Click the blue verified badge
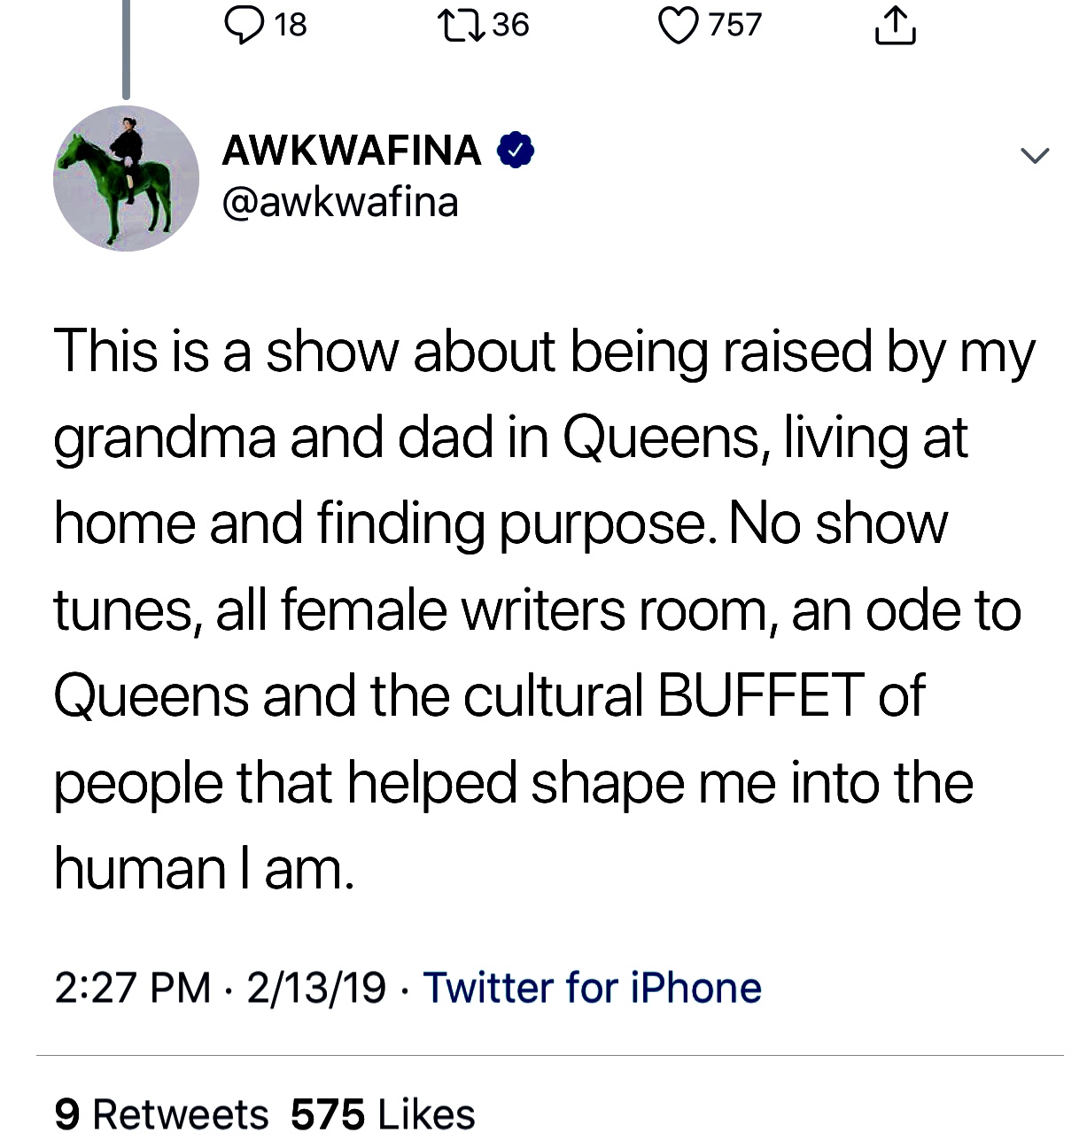The height and width of the screenshot is (1148, 1087). [516, 150]
